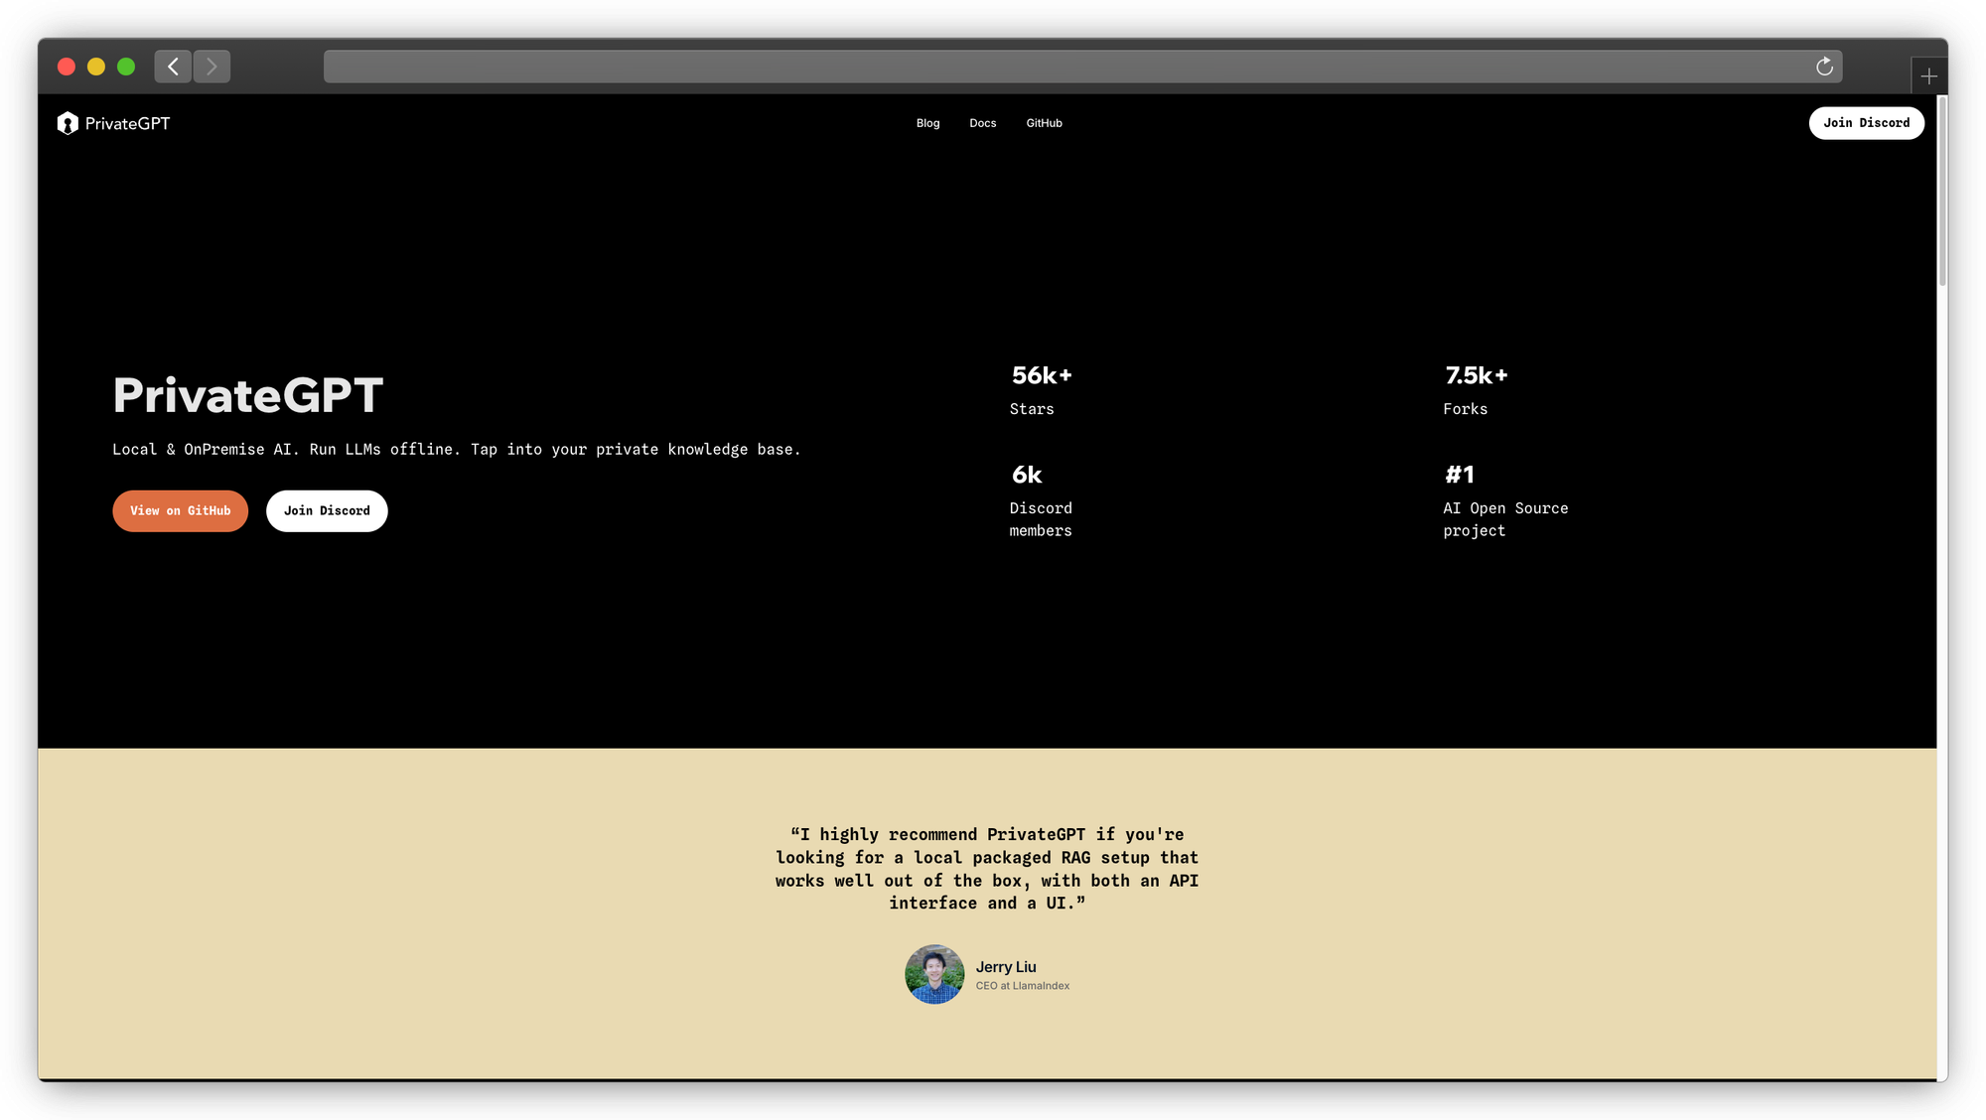Click the 56k+ Stars statistic
The height and width of the screenshot is (1120, 1986).
pyautogui.click(x=1041, y=389)
